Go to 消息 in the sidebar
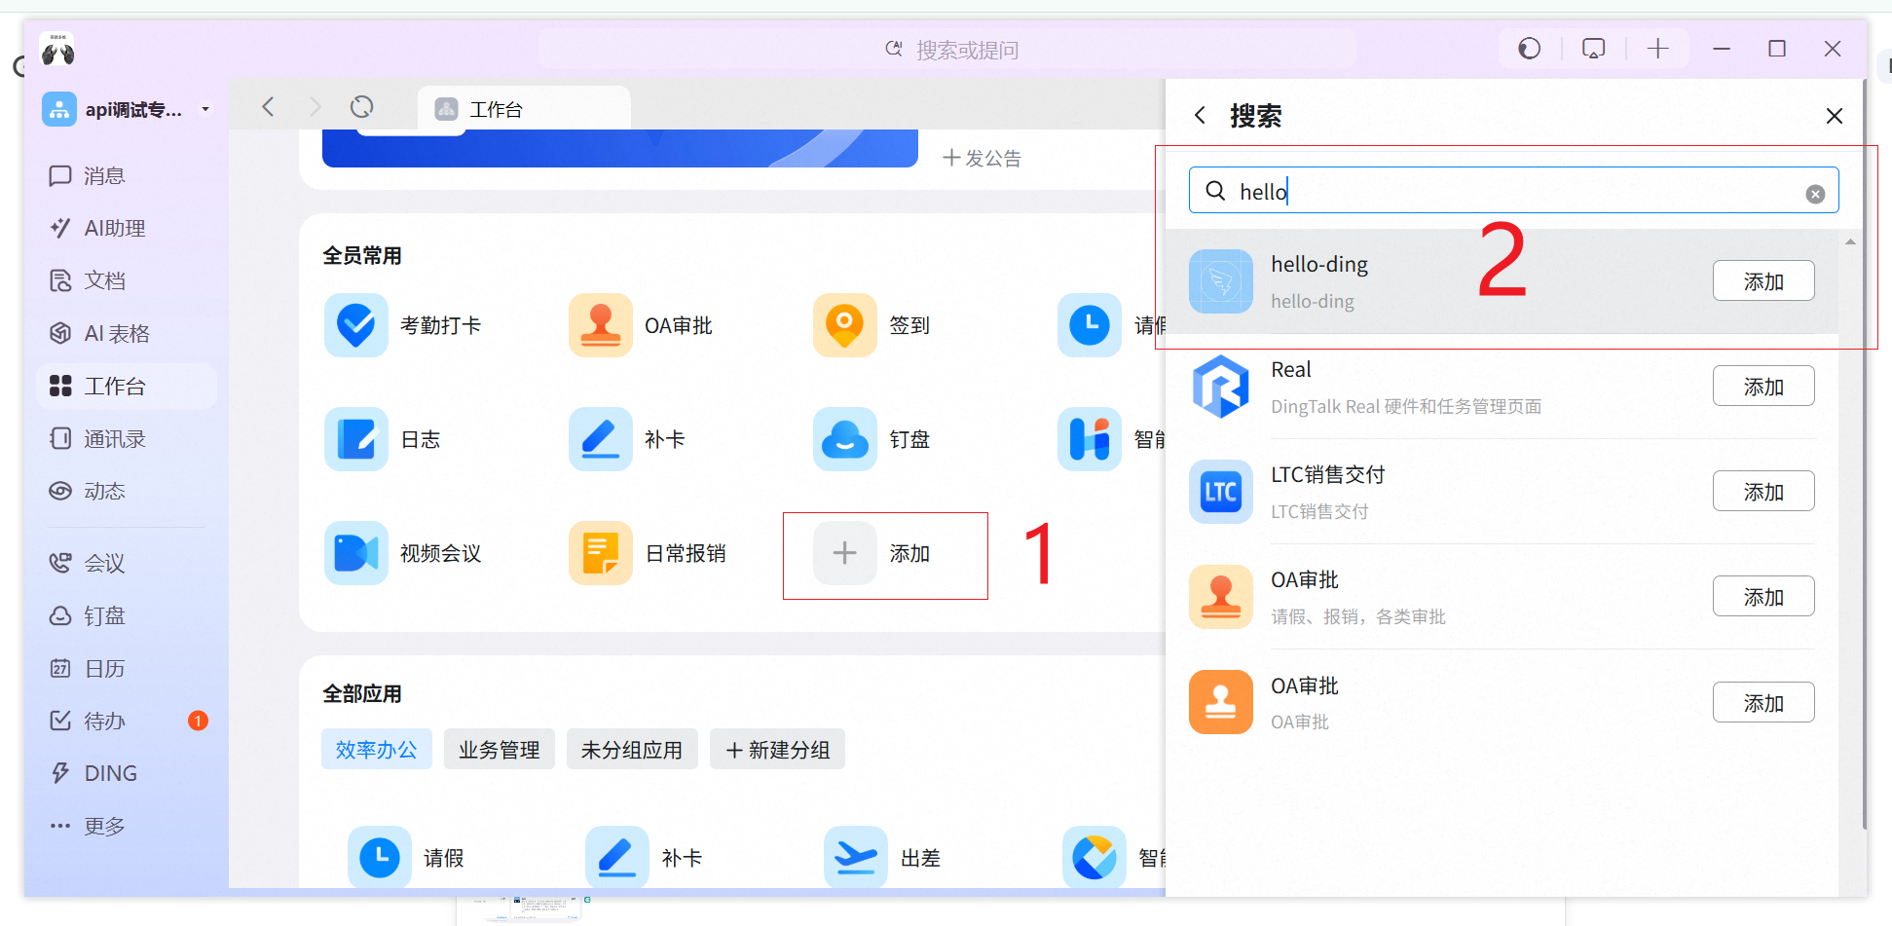Image resolution: width=1892 pixels, height=926 pixels. click(x=127, y=176)
